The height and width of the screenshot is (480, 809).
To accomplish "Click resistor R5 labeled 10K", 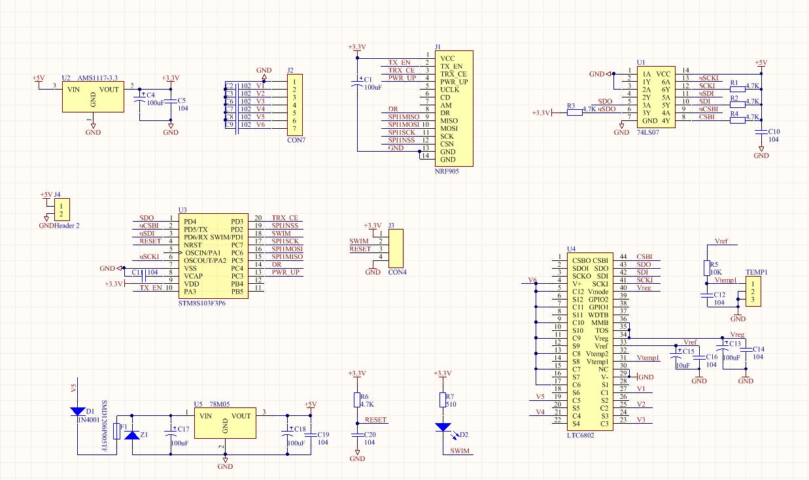I will pyautogui.click(x=707, y=267).
